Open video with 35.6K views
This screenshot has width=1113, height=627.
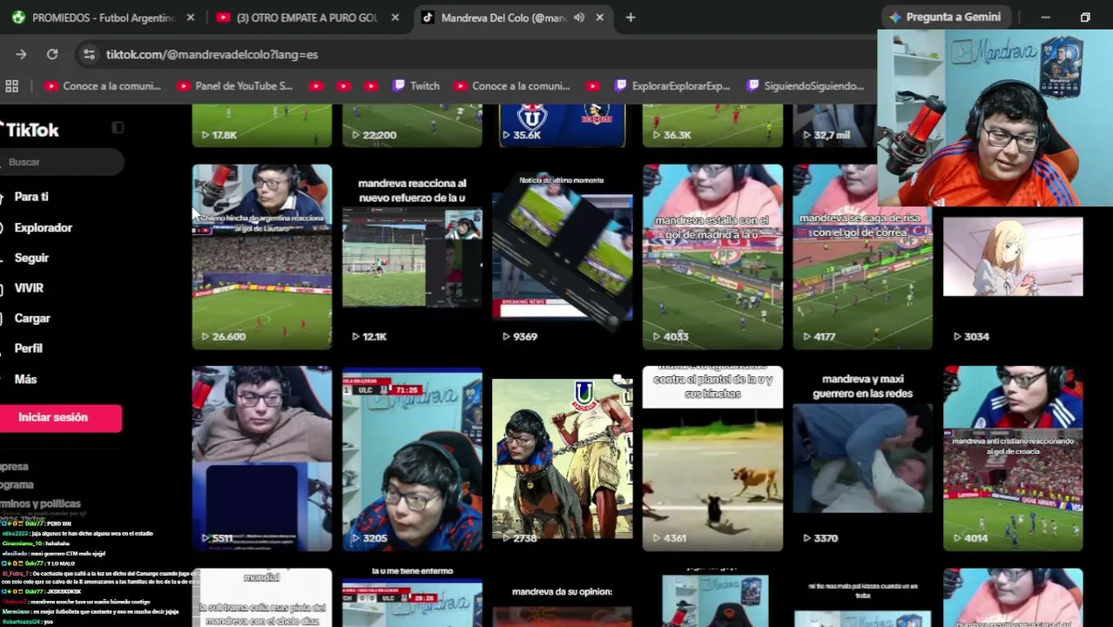pyautogui.click(x=563, y=125)
